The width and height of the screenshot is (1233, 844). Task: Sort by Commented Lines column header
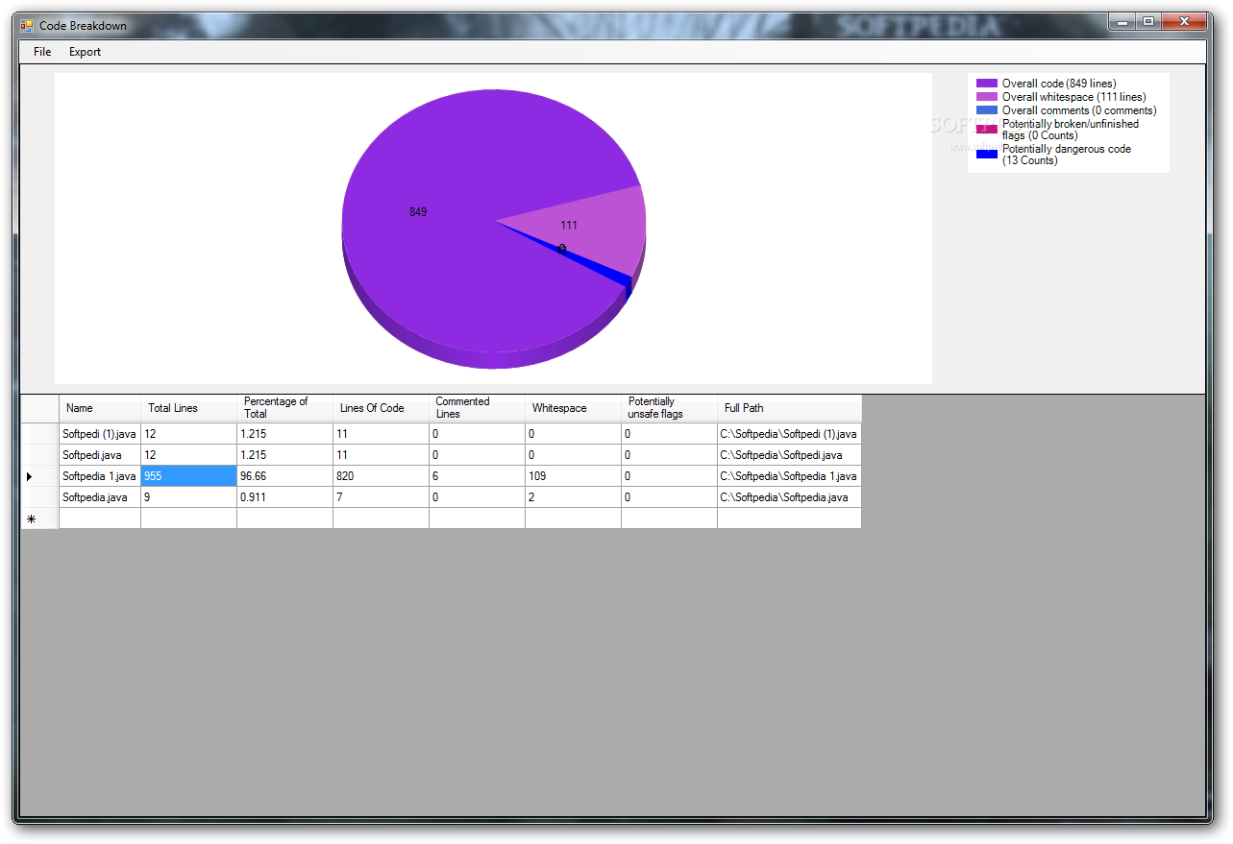point(477,408)
